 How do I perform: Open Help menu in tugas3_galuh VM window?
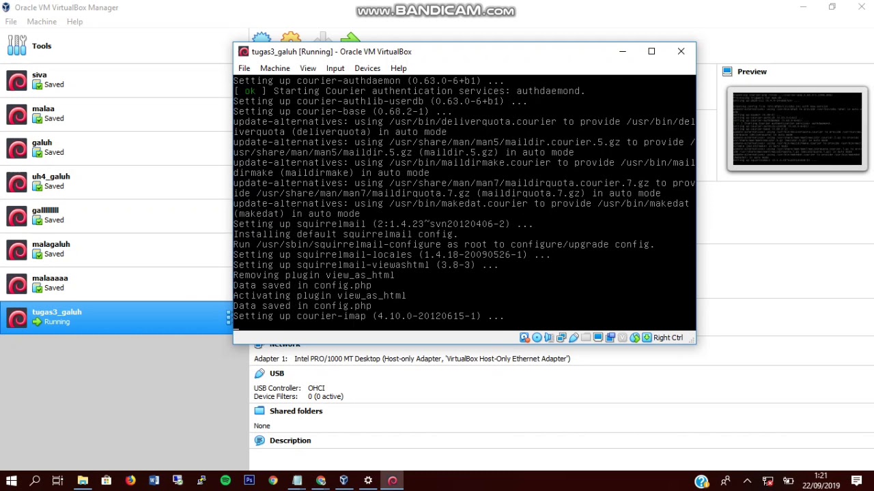tap(399, 68)
